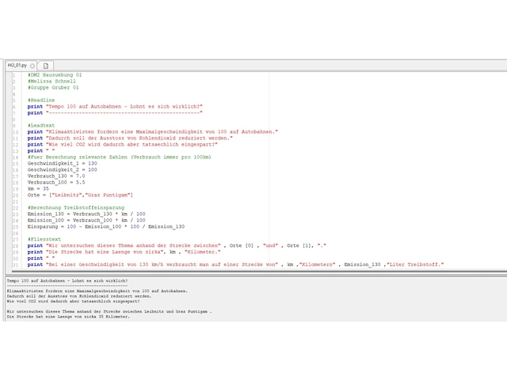Click output line 'Die Strecke hat eine Laenge von zirka 35'
Viewport: 507px width, 380px height.
pyautogui.click(x=68, y=317)
